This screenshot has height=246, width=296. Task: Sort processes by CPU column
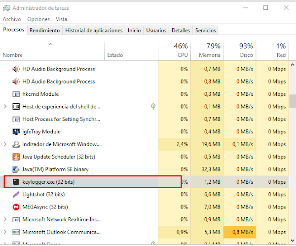coord(174,50)
